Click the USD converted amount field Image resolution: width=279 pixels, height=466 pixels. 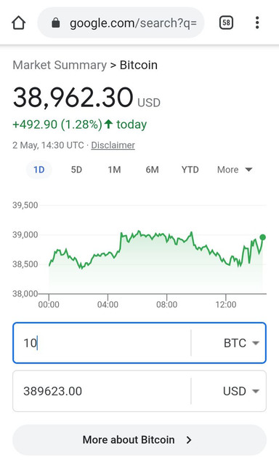(102, 391)
